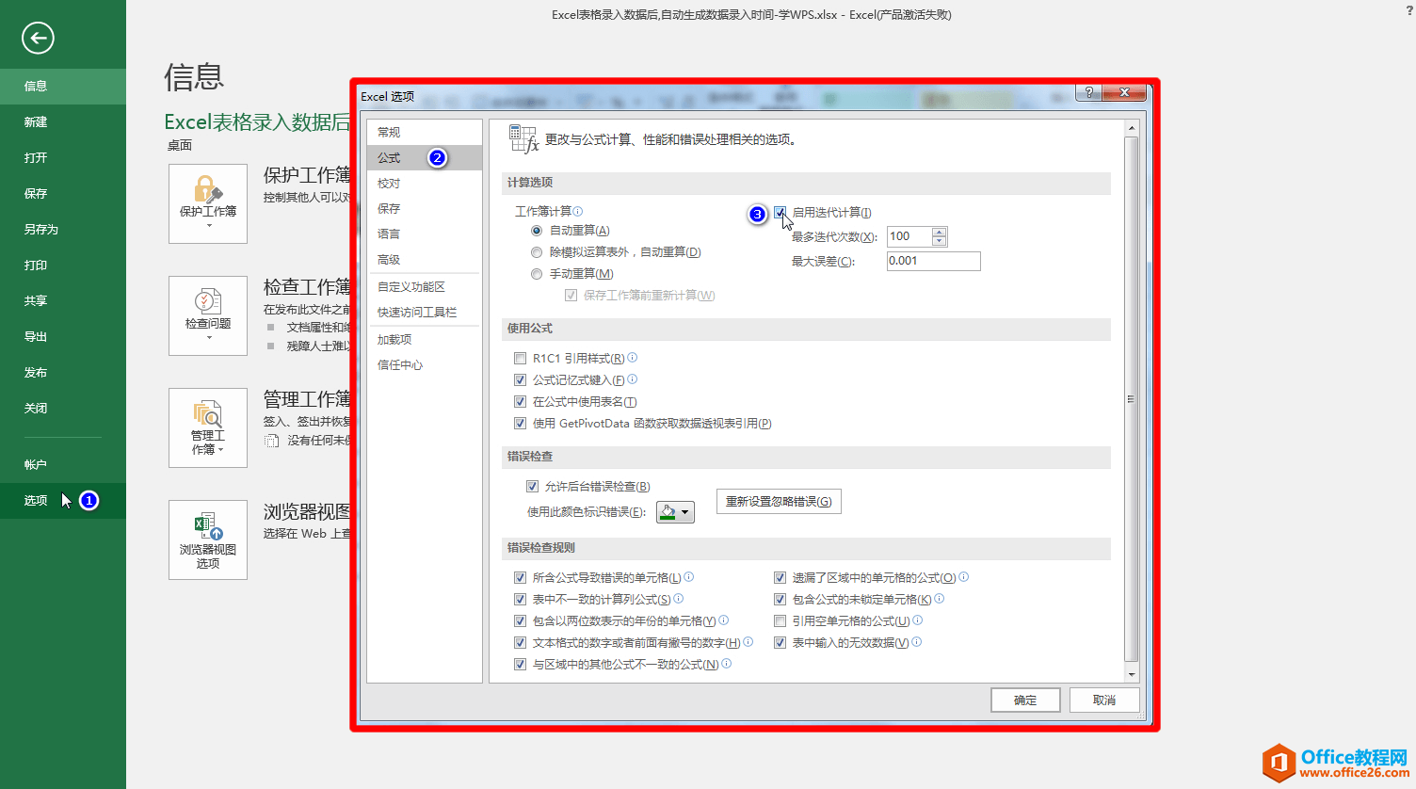The height and width of the screenshot is (789, 1416).
Task: Click scroll down arrow in options dialog
Action: pyautogui.click(x=1132, y=674)
